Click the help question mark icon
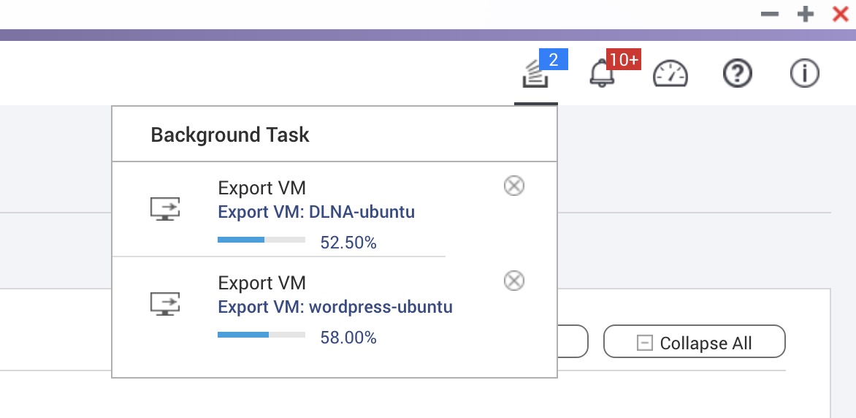Screen dimensions: 856x418 (738, 73)
